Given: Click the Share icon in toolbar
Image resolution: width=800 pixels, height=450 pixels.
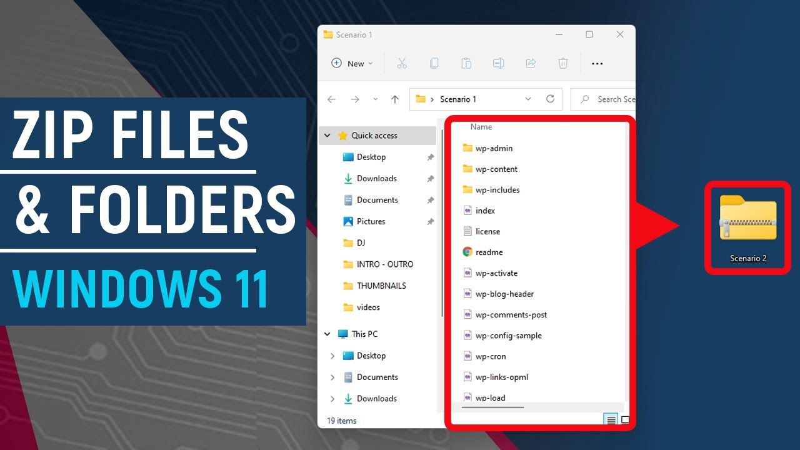Looking at the screenshot, I should click(x=531, y=63).
